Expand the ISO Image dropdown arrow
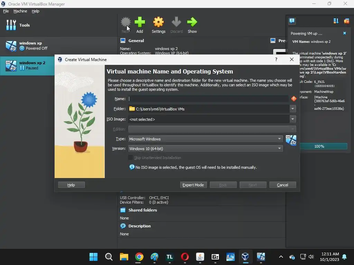Image resolution: width=354 pixels, height=265 pixels. (292, 119)
